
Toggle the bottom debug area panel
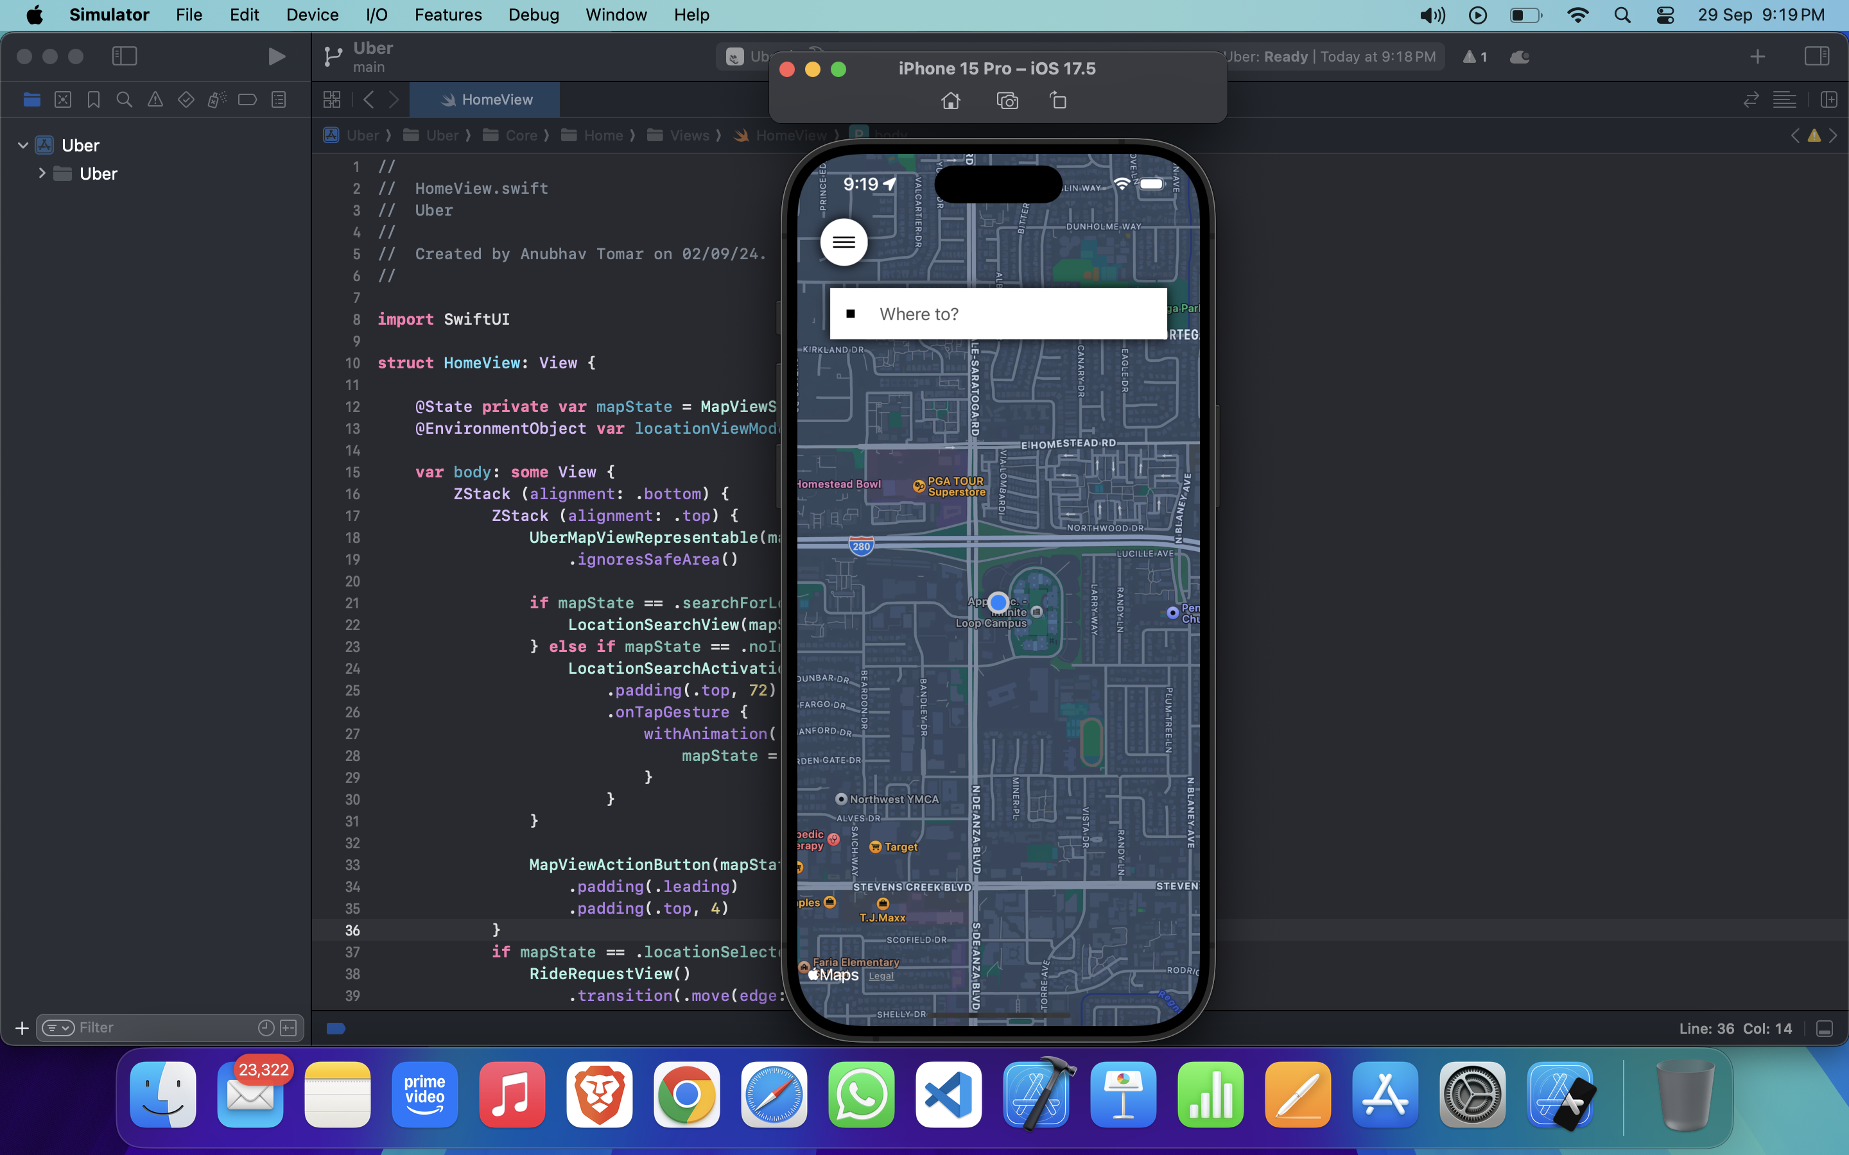[1825, 1029]
